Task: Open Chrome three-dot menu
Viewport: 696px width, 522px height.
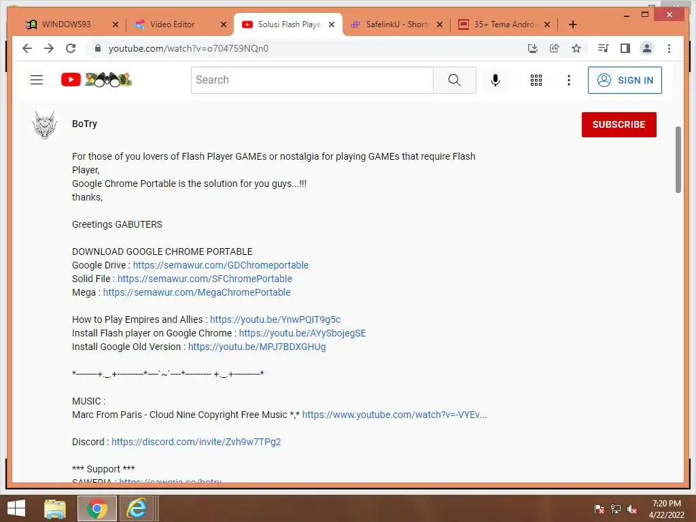Action: coord(669,48)
